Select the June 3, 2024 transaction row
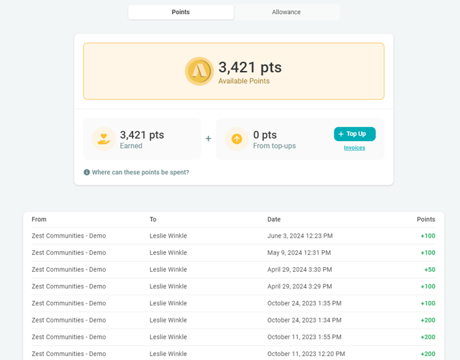460x360 pixels. (233, 236)
